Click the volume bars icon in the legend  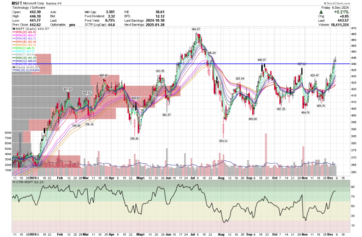(x=13, y=67)
